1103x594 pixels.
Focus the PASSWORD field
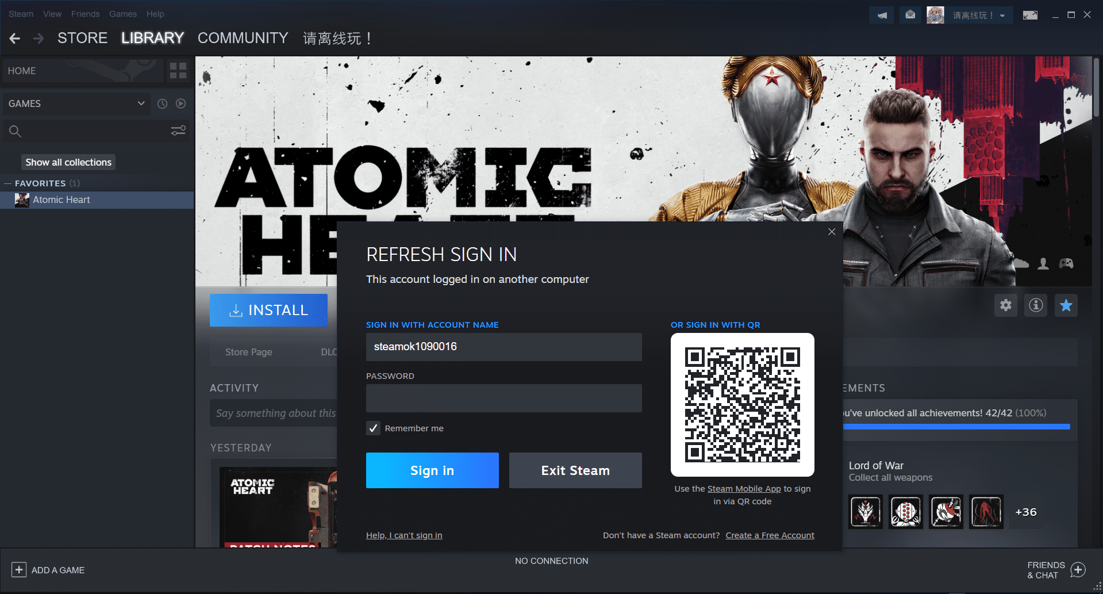tap(504, 398)
